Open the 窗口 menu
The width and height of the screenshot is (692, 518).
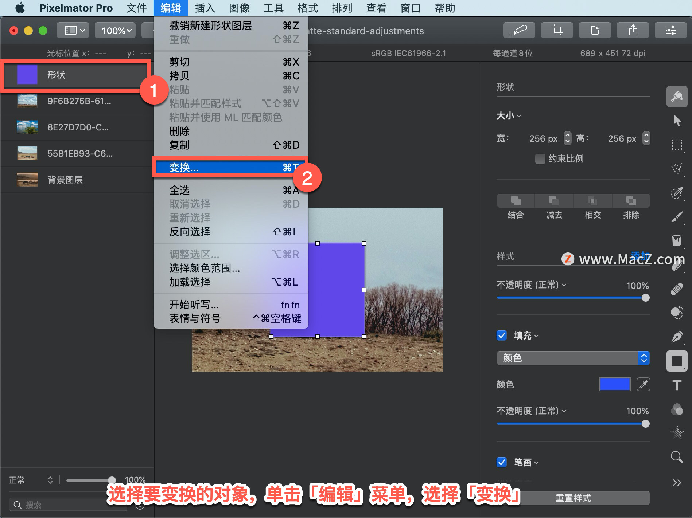[411, 8]
